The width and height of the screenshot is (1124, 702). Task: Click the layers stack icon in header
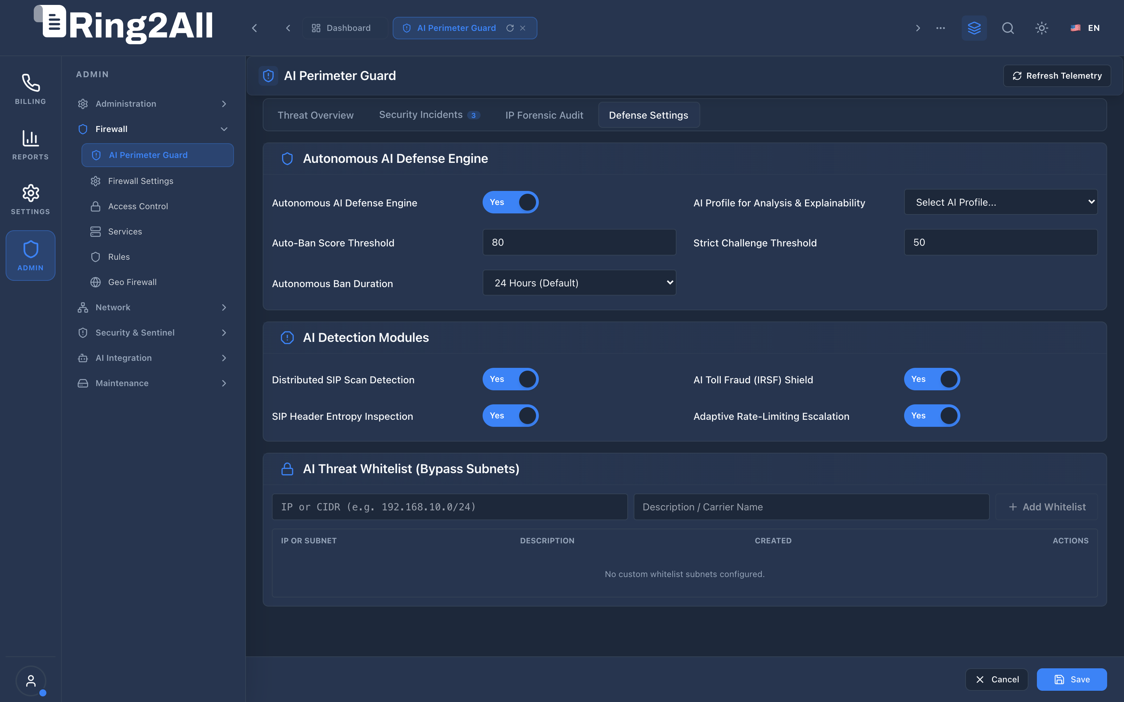point(974,28)
